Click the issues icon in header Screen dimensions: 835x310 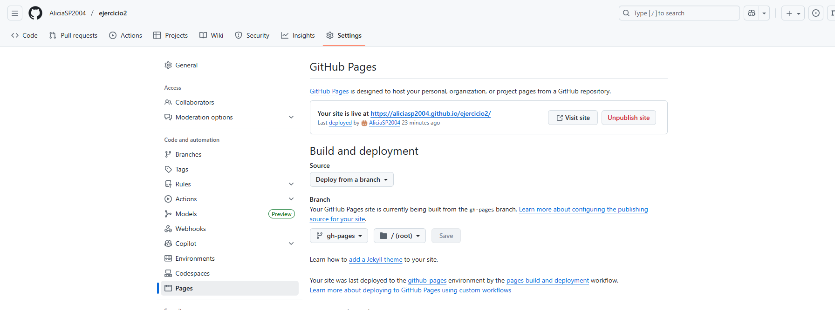(815, 13)
